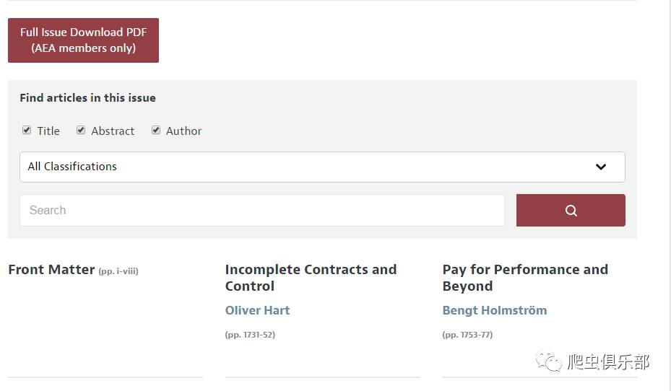Toggle the Author checkbox
The height and width of the screenshot is (391, 671).
(x=156, y=131)
